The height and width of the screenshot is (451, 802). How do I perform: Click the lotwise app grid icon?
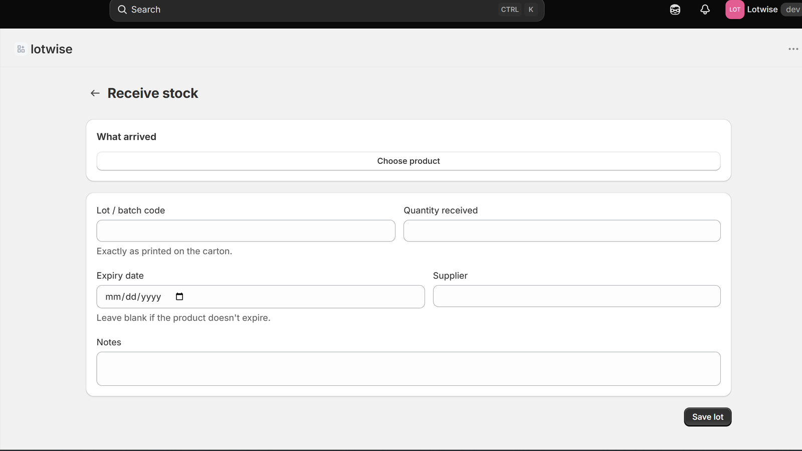pos(21,49)
